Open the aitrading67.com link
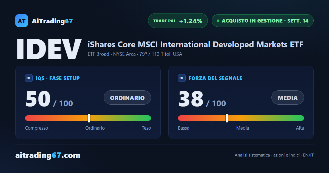The height and width of the screenshot is (173, 329). point(48,155)
